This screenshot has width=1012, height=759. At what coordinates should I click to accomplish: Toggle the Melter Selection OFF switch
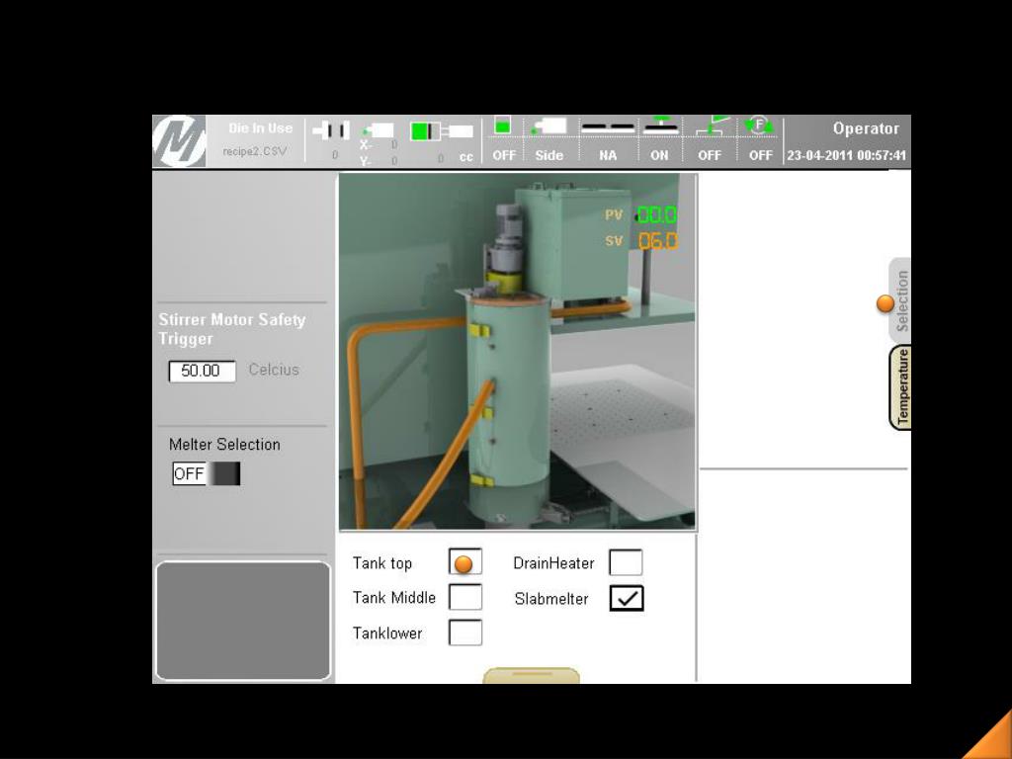[x=207, y=473]
